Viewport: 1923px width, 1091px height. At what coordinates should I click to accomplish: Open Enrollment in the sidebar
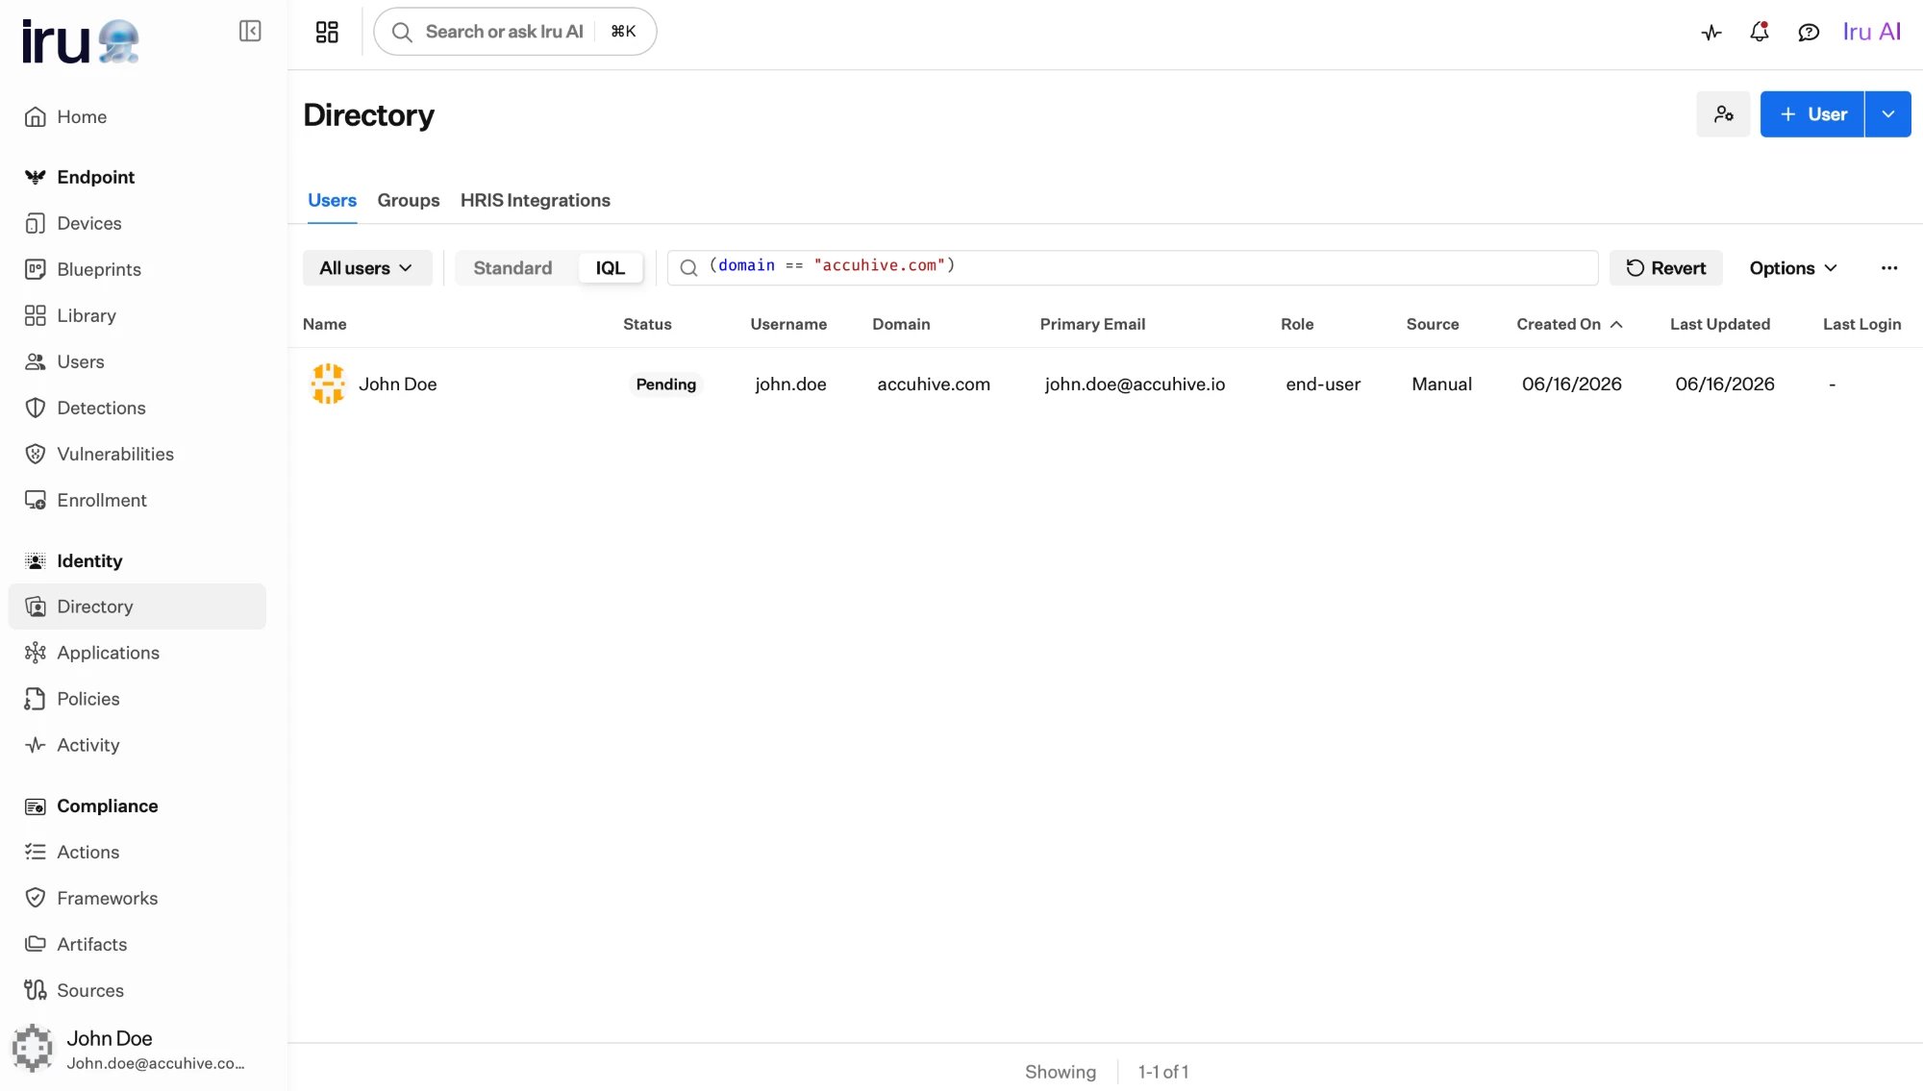click(137, 500)
